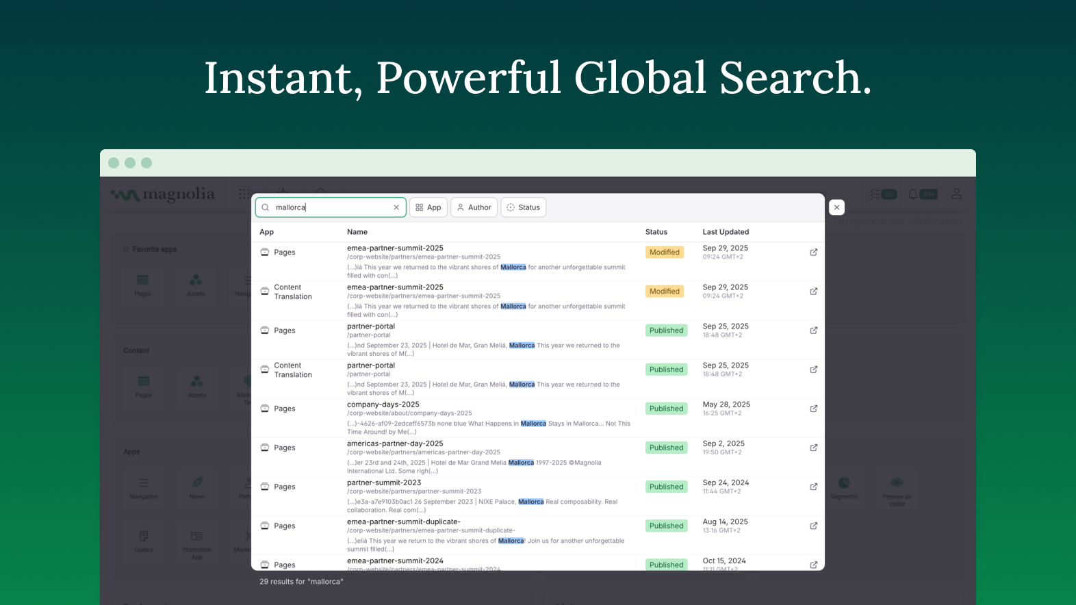Image resolution: width=1076 pixels, height=605 pixels.
Task: Click Pages app icon in company-days-2025 row
Action: tap(265, 409)
